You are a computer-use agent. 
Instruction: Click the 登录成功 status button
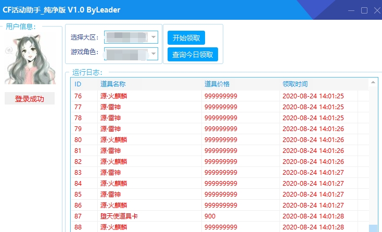click(x=30, y=99)
